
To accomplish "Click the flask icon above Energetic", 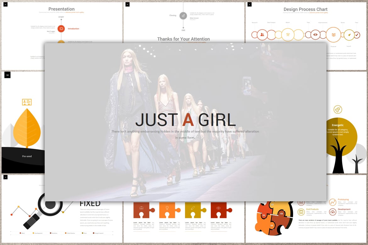I will [x=338, y=109].
